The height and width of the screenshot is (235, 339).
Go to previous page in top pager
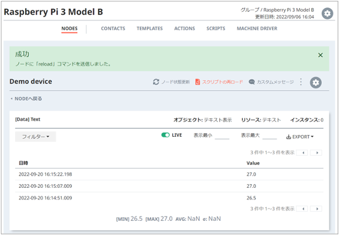pyautogui.click(x=302, y=153)
